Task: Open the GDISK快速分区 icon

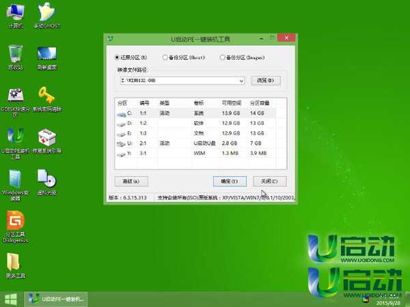Action: coord(16,102)
